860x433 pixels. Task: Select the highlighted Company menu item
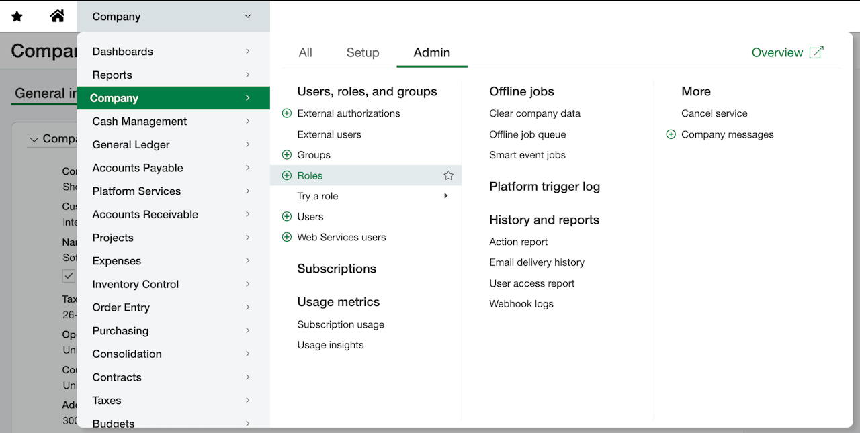tap(173, 98)
